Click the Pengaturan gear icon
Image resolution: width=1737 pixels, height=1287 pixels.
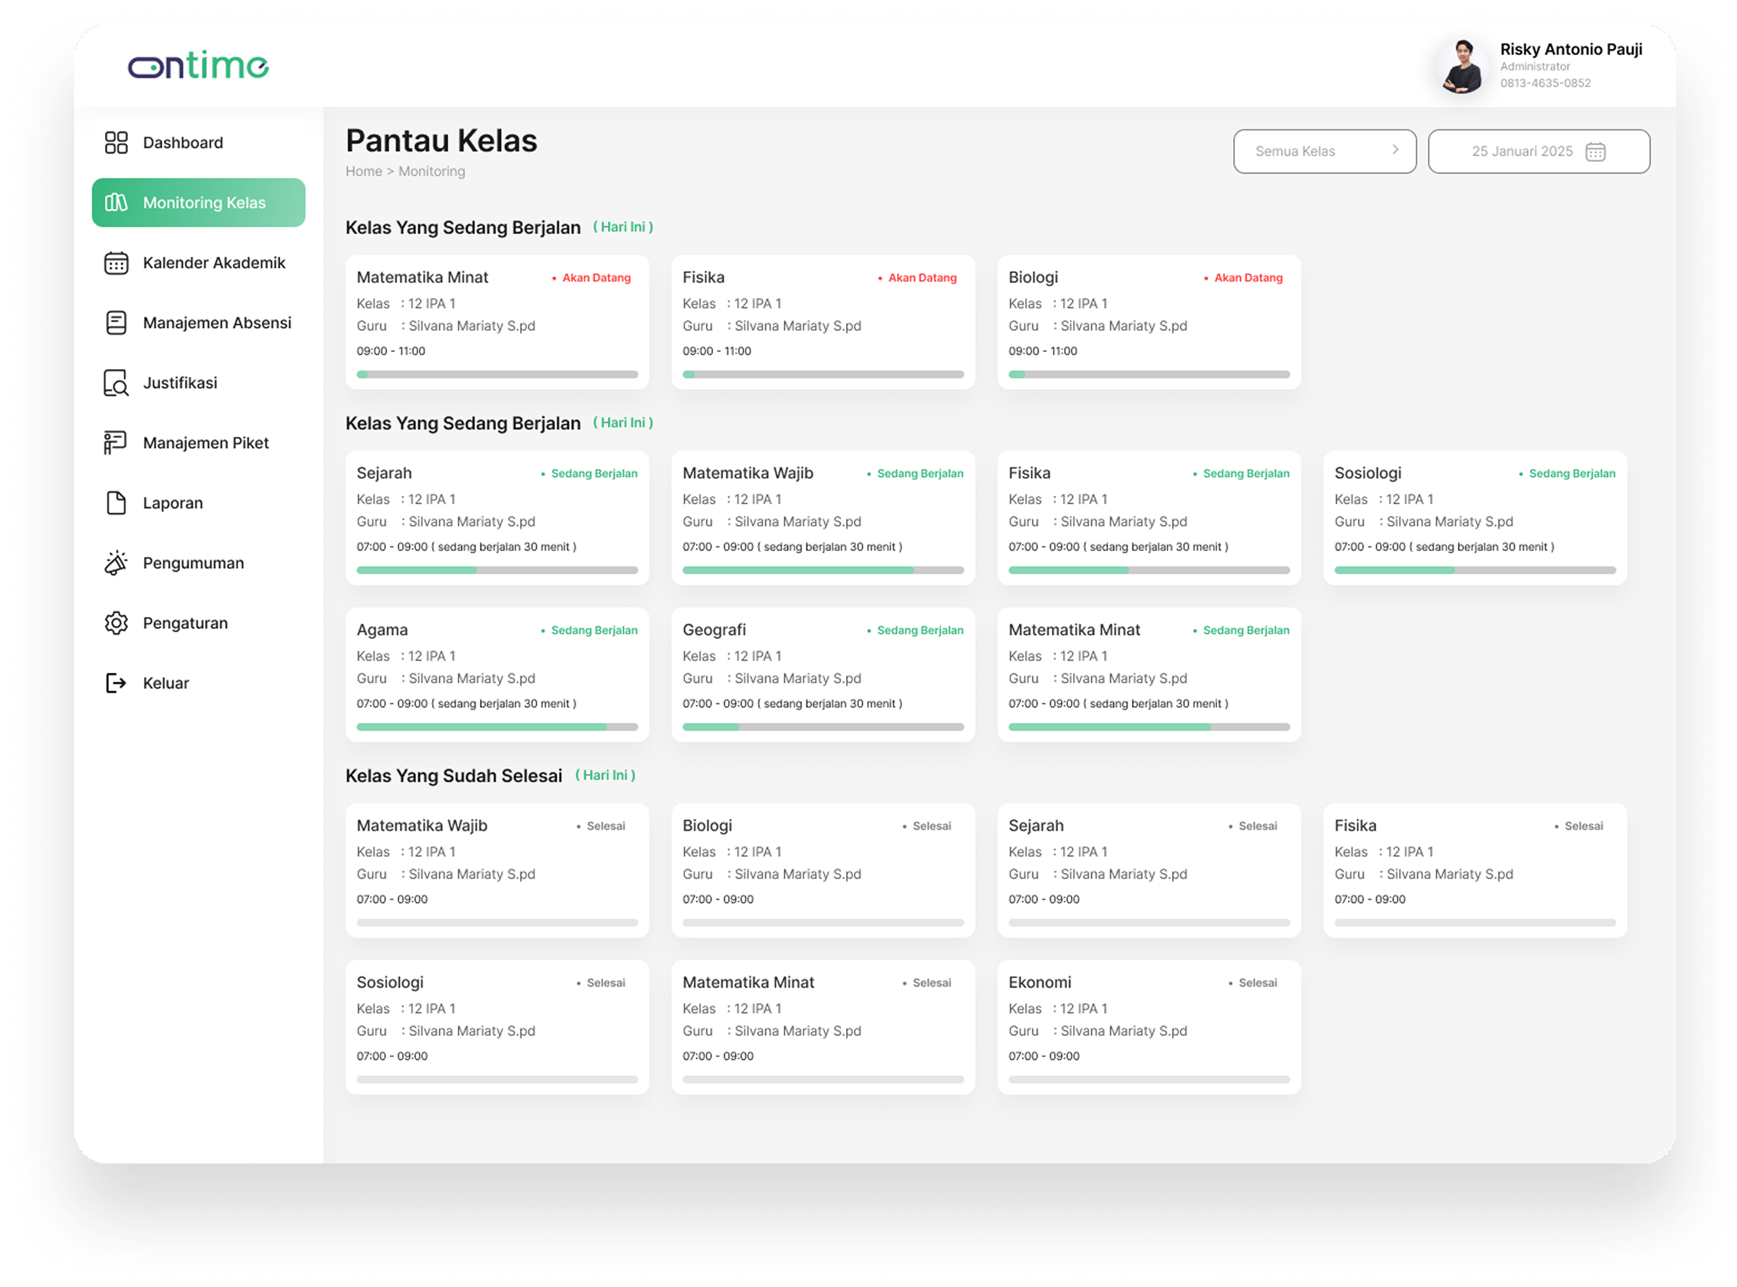tap(116, 623)
